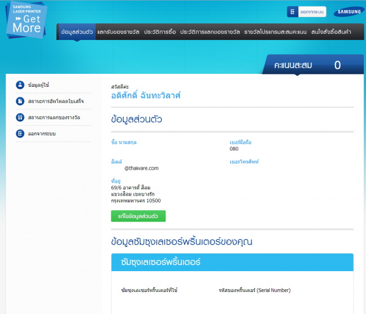
Task: Select สถานะการอัพโหลดใบเสร็จ in the sidebar
Action: point(56,101)
